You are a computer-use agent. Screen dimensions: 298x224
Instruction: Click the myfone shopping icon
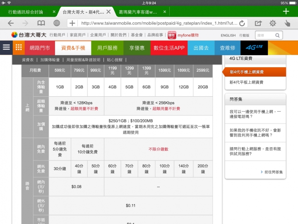click(x=172, y=35)
